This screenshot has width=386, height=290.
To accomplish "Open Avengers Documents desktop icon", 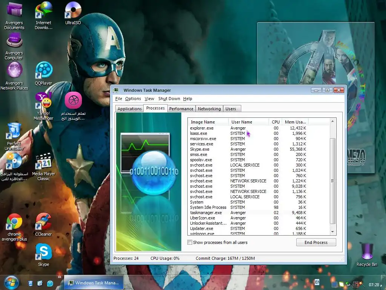I will pos(14,15).
